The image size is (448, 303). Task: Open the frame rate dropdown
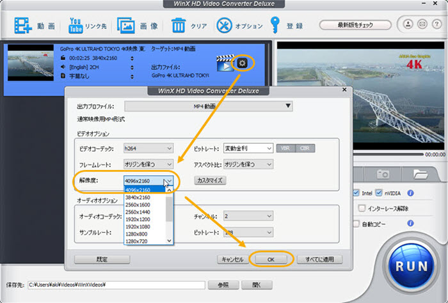(148, 164)
